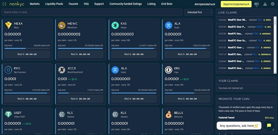
Task: Click the Ergo ERG coin icon
Action: [x=169, y=70]
